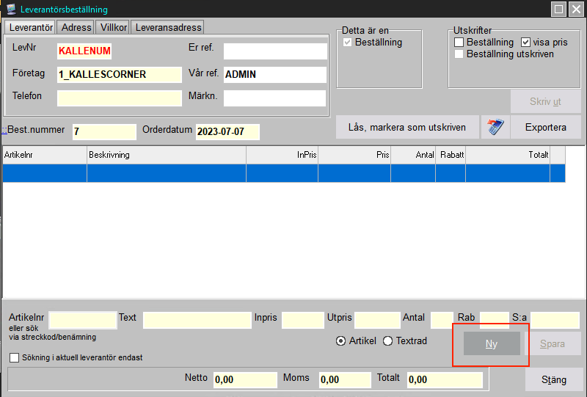This screenshot has height=397, width=587.
Task: Open the Leveransadress tab
Action: click(168, 27)
